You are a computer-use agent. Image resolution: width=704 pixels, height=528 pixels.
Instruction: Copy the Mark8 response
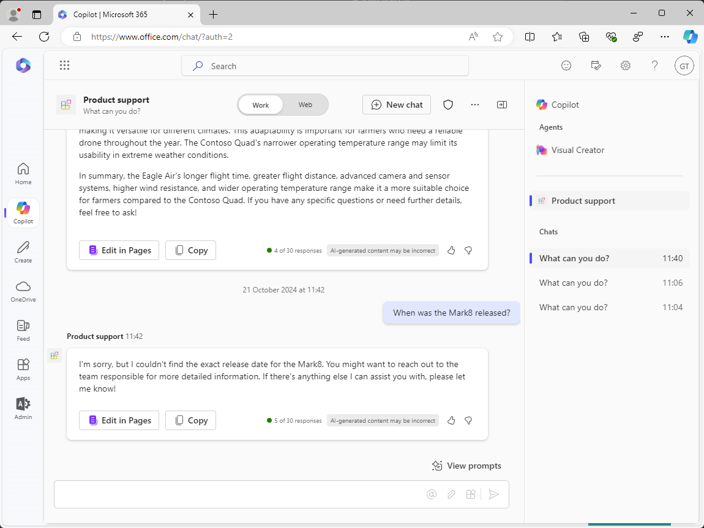tap(191, 420)
